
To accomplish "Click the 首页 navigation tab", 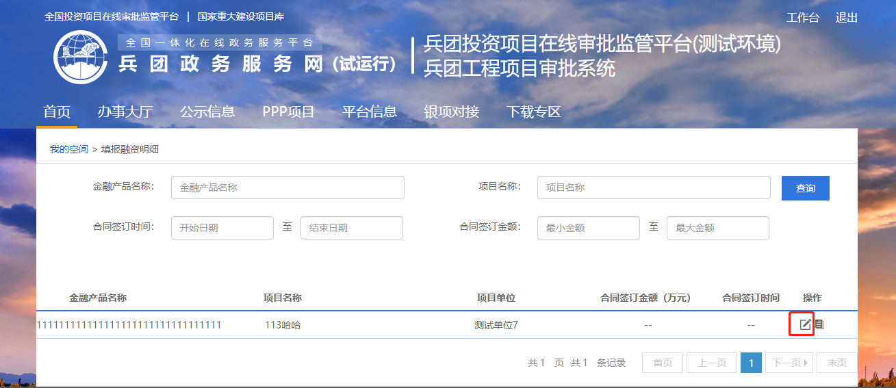I will pyautogui.click(x=57, y=112).
